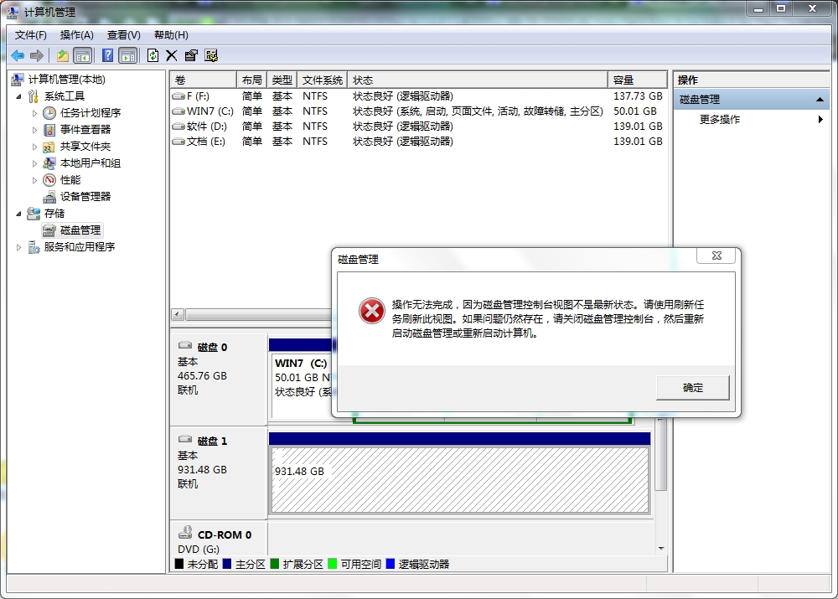Expand the 本地用户和组 node
This screenshot has height=599, width=838.
34,163
